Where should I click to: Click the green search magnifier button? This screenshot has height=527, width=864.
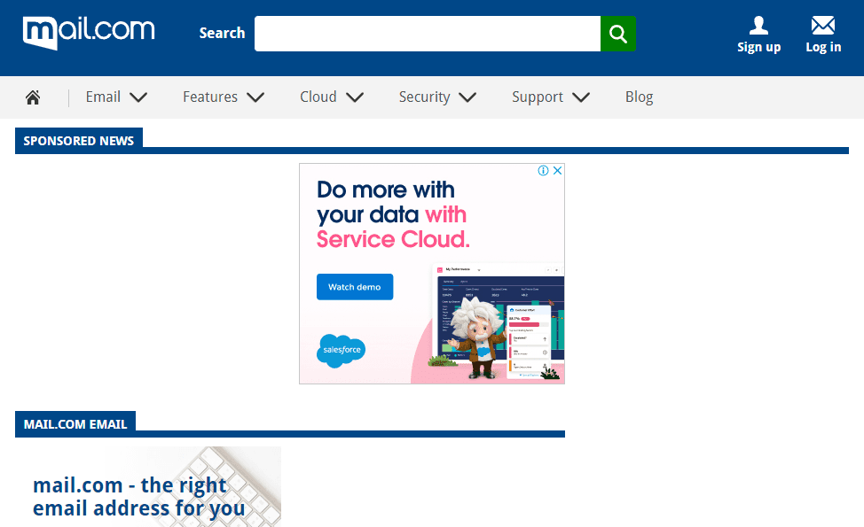pyautogui.click(x=617, y=34)
